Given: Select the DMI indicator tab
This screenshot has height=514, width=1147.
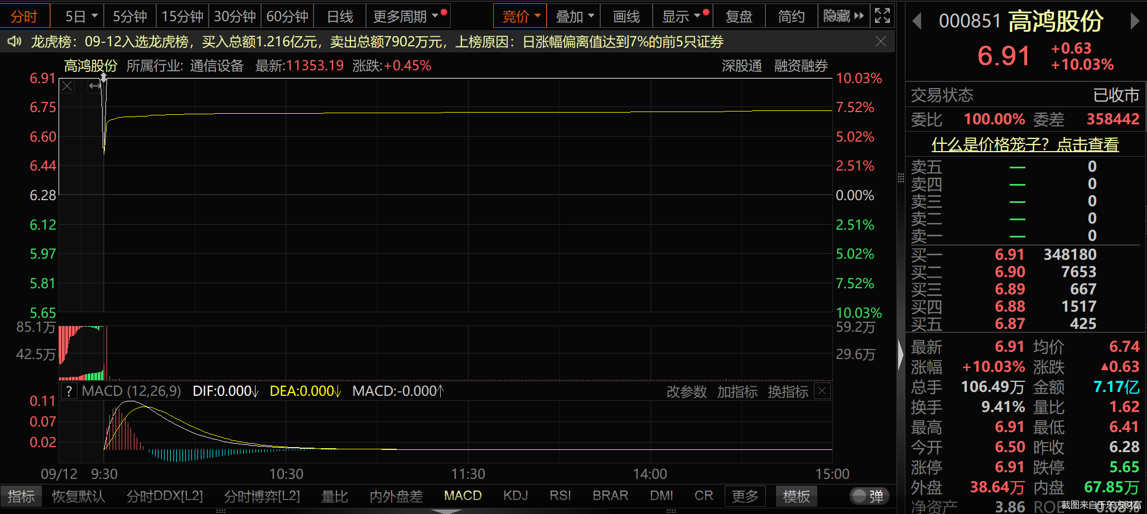Looking at the screenshot, I should click(662, 496).
